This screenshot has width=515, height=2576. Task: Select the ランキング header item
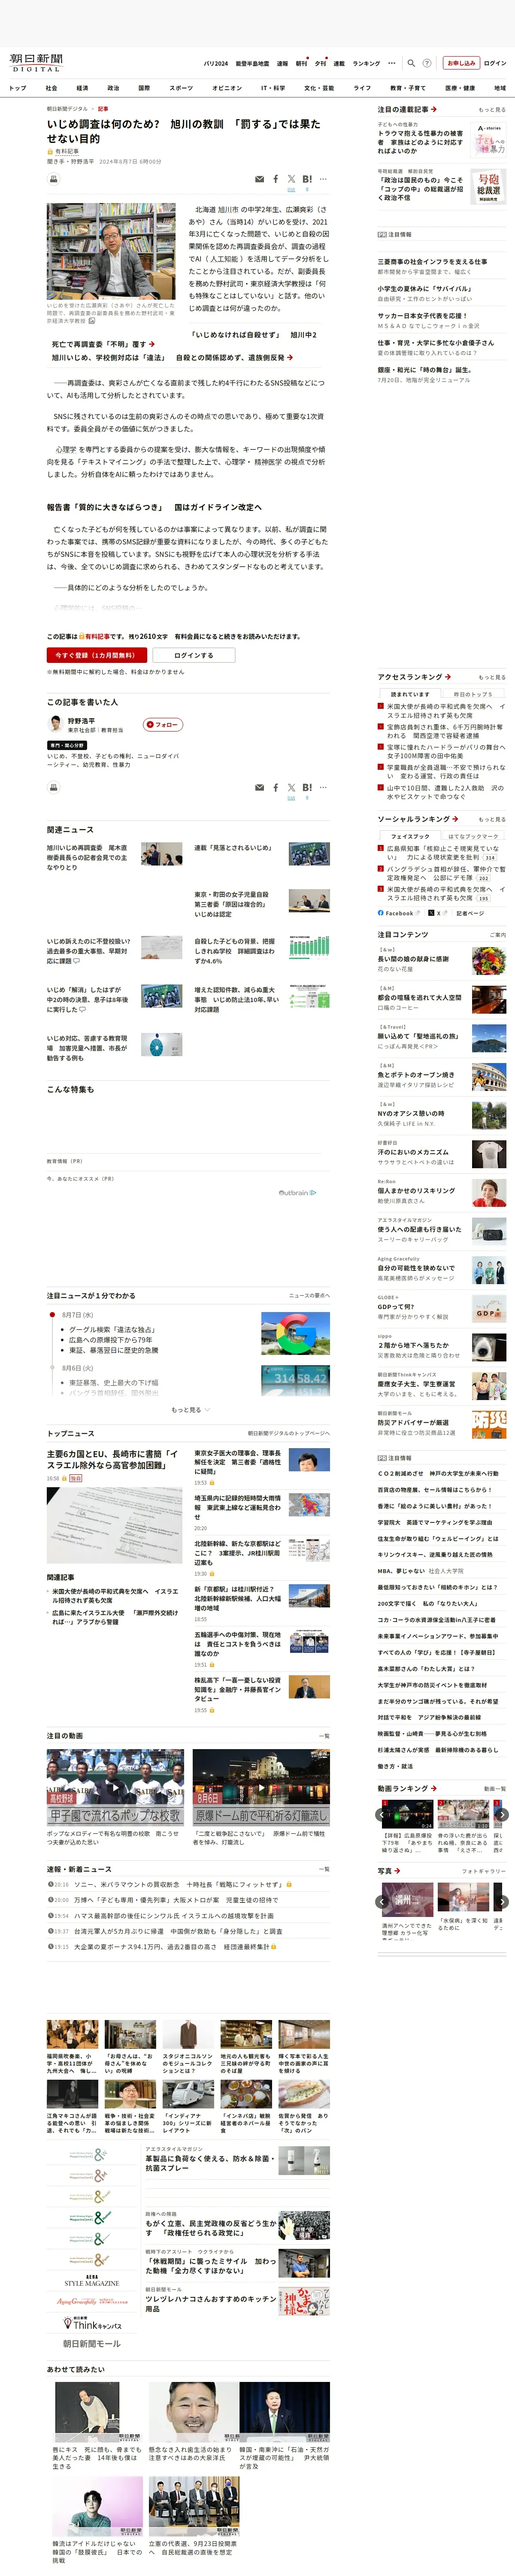click(366, 63)
